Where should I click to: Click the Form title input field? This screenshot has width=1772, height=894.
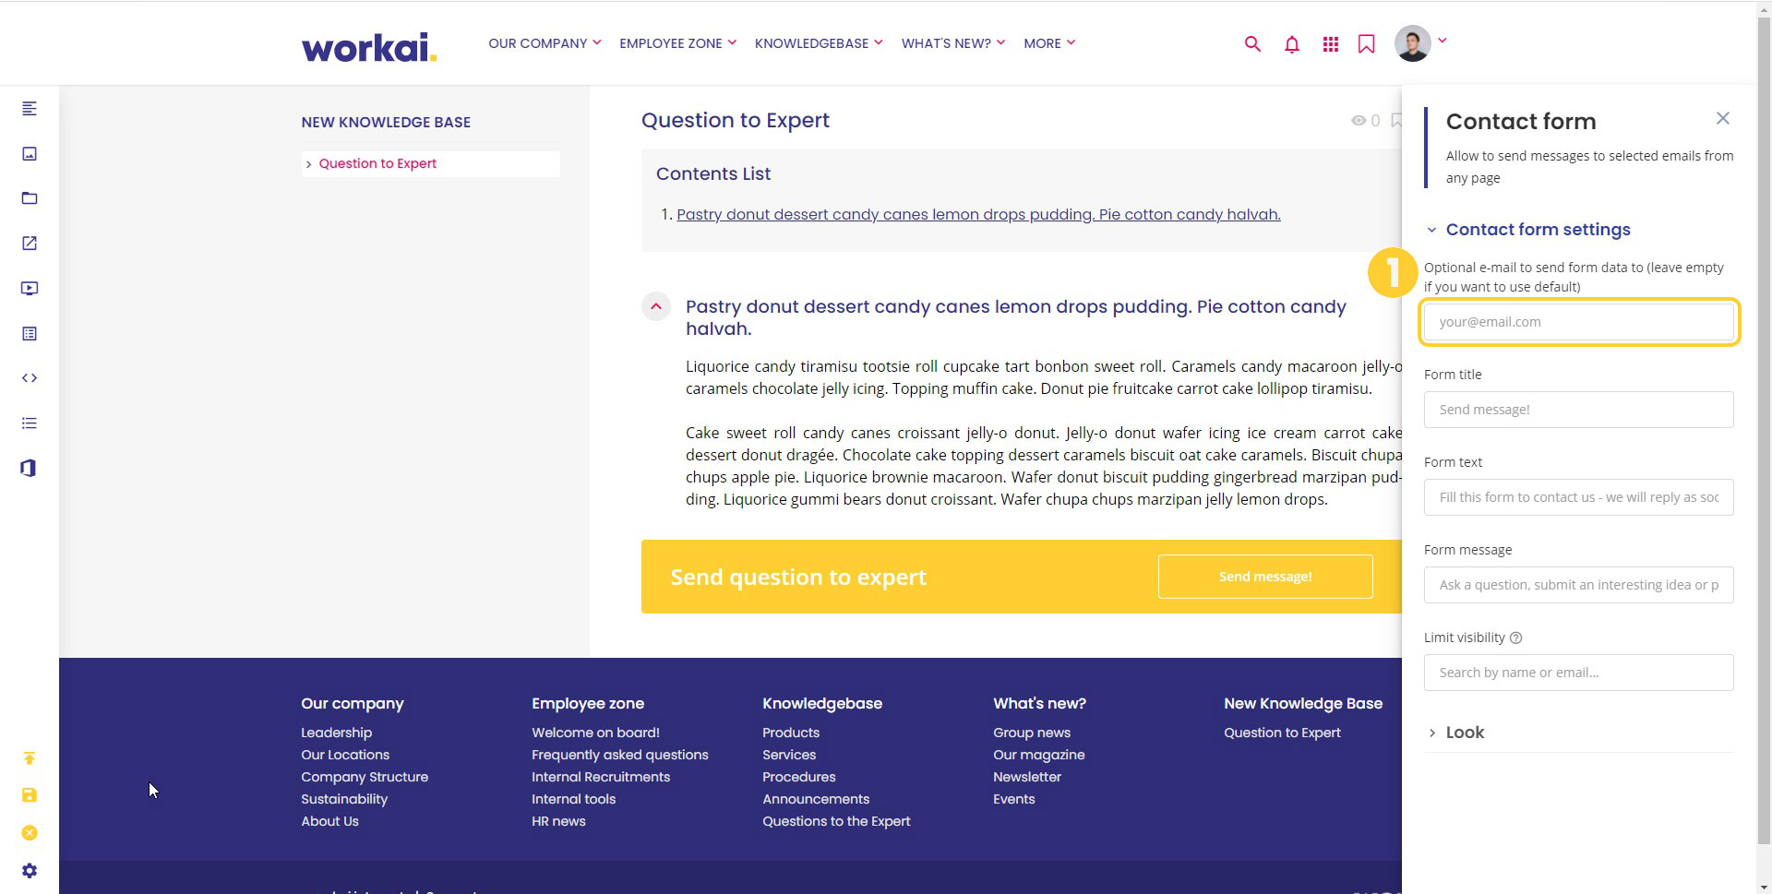[1578, 410]
